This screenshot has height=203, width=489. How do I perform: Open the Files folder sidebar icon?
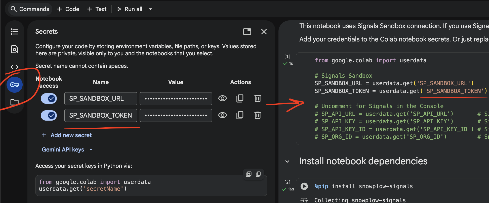point(15,102)
